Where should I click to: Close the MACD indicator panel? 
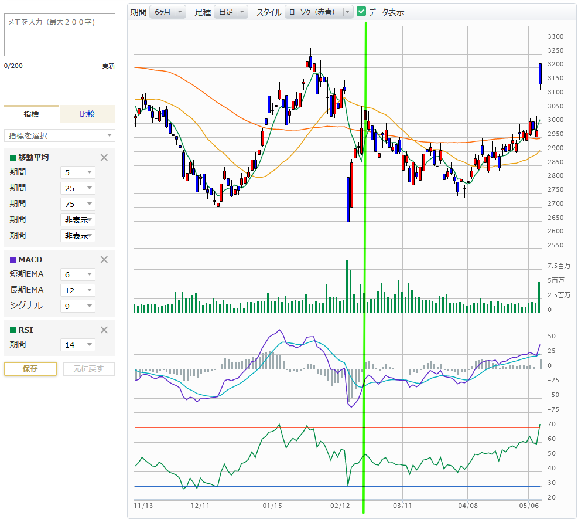104,259
